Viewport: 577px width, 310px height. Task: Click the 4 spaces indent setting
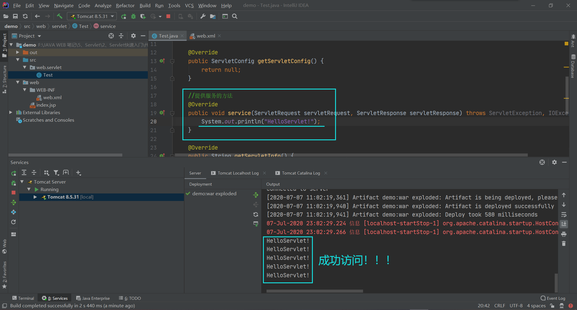[536, 306]
